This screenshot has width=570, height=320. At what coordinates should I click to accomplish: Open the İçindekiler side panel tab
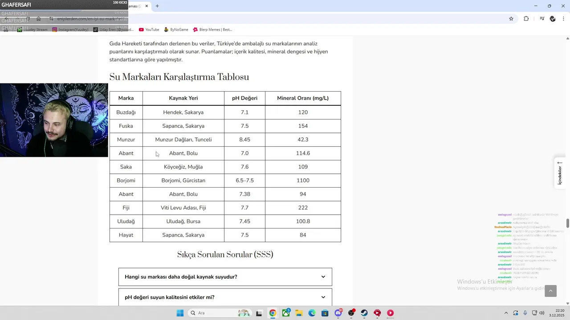click(x=560, y=173)
